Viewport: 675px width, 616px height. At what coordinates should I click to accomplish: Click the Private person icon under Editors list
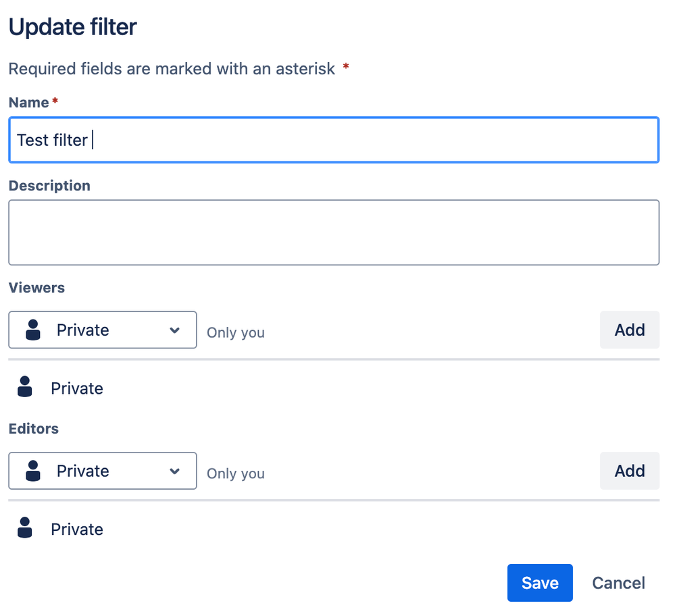[25, 528]
